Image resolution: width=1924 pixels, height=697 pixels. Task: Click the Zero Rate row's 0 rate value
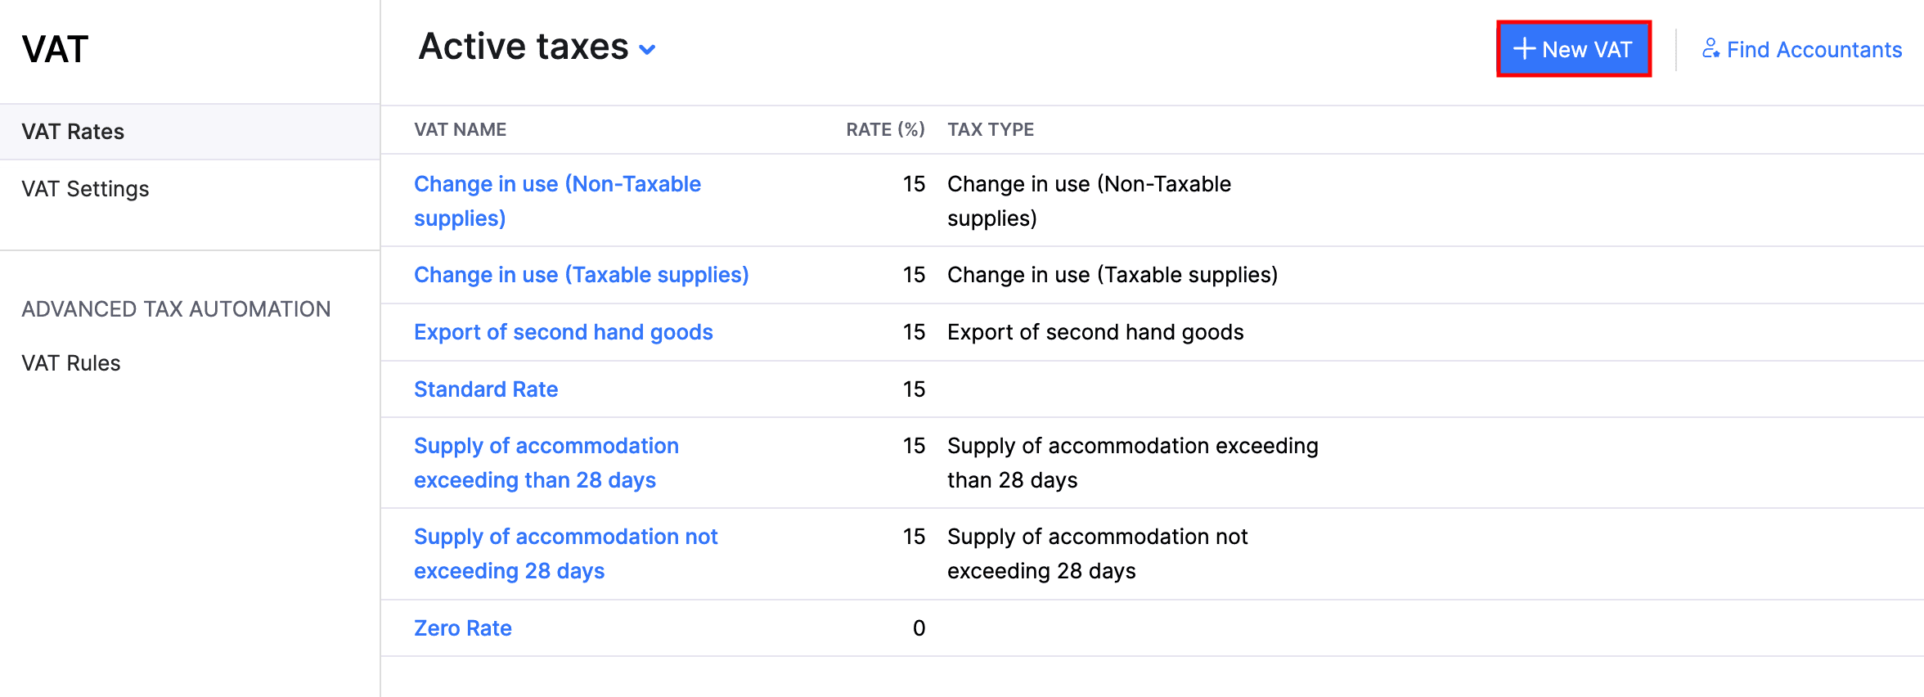[x=919, y=628]
